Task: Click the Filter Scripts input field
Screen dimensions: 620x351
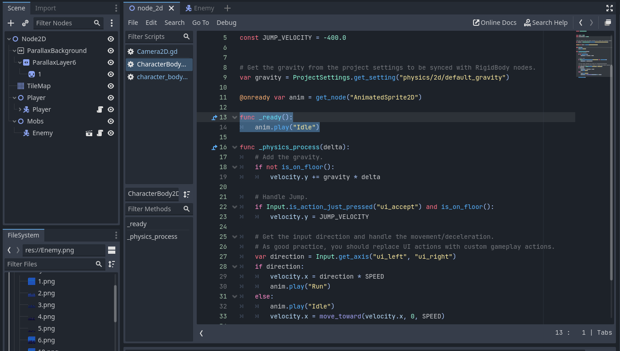Action: coord(154,37)
